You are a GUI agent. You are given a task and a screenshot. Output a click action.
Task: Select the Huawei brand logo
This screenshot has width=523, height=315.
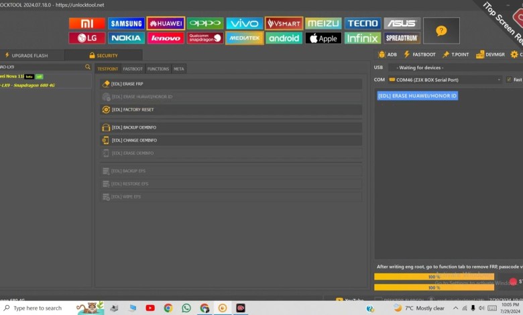click(x=165, y=23)
